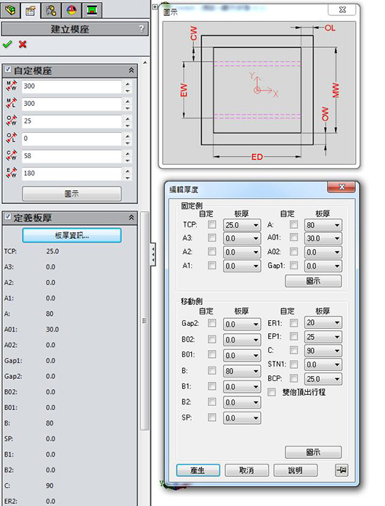This screenshot has height=506, width=385.
Task: Click the MW mold width dimension icon
Action: (12, 86)
